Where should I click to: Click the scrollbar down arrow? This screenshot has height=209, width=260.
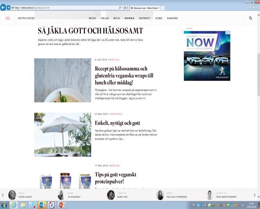click(259, 197)
